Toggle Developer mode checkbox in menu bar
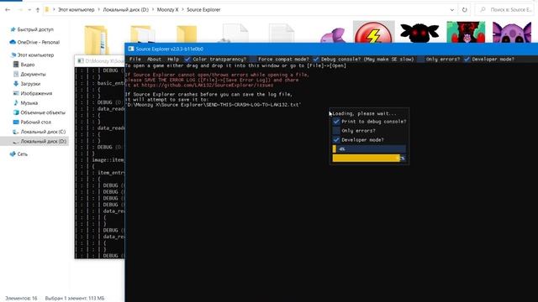The width and height of the screenshot is (538, 302). [467, 60]
